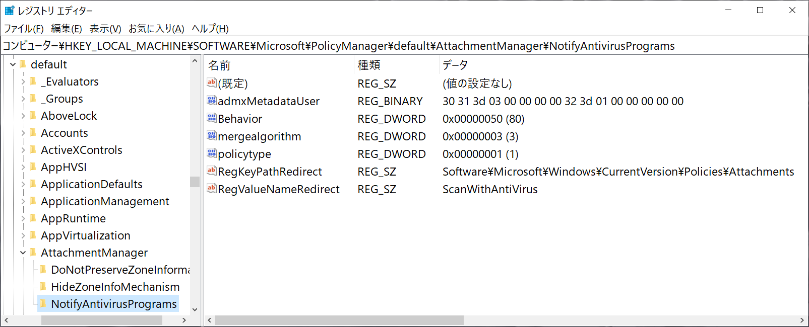Open the ファイル(F) menu

[24, 29]
